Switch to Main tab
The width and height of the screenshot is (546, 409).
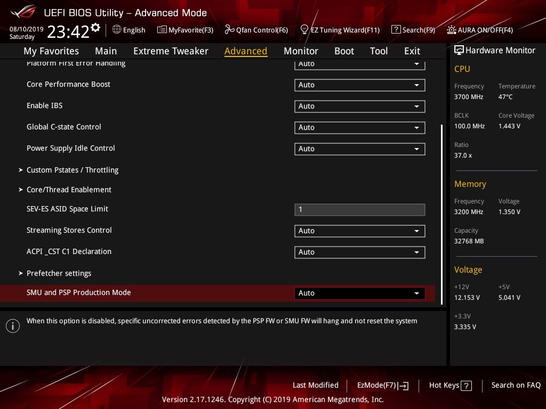coord(106,51)
